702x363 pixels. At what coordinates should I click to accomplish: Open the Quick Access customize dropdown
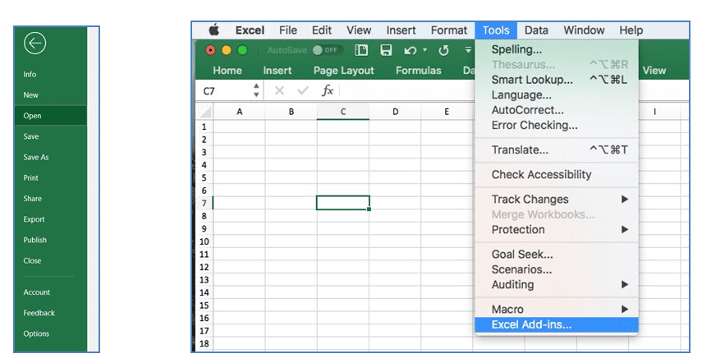pyautogui.click(x=468, y=50)
